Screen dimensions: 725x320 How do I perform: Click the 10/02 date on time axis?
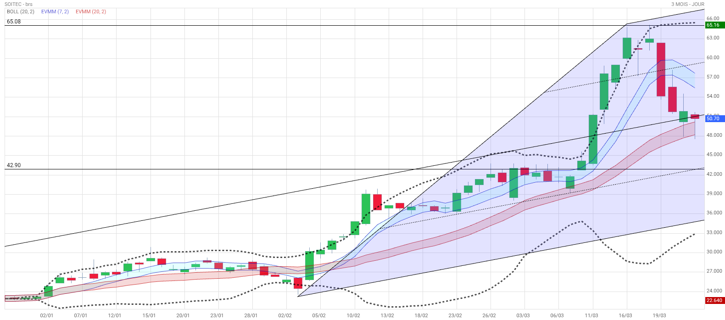[x=353, y=316]
